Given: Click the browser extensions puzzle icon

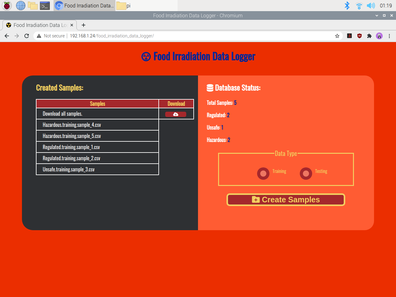Looking at the screenshot, I should (x=369, y=36).
